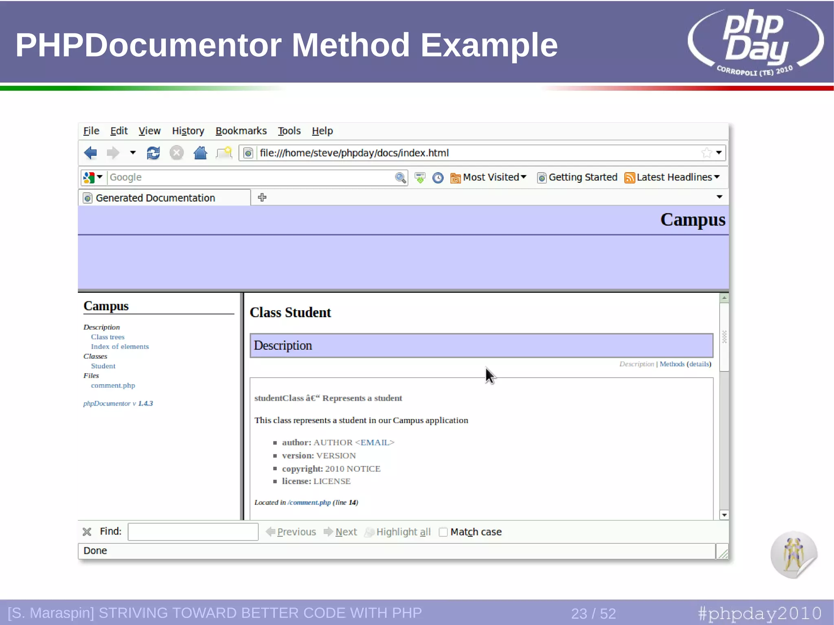Follow the comment.php file link in sidebar
Image resolution: width=834 pixels, height=625 pixels.
(x=113, y=385)
